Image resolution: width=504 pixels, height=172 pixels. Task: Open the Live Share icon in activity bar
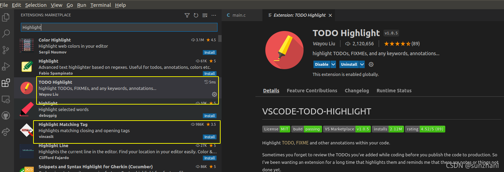point(6,131)
